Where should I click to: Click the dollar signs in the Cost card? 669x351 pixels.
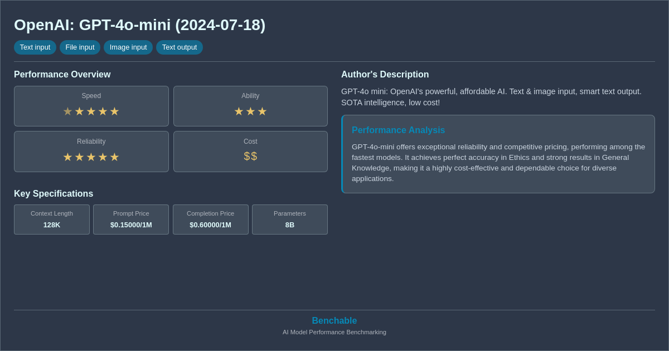click(250, 157)
